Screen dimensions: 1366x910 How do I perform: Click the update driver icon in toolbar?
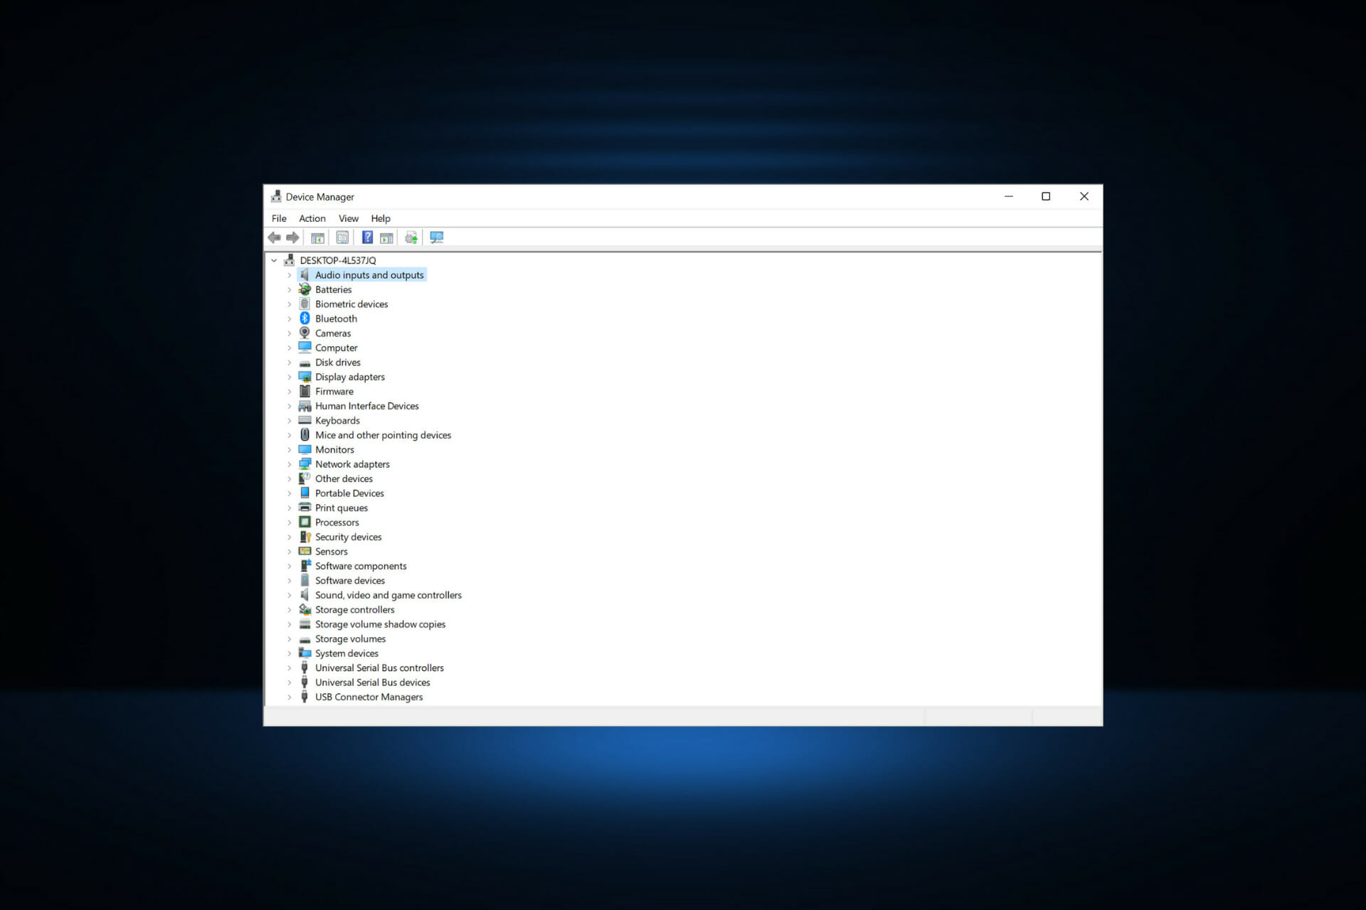point(411,237)
